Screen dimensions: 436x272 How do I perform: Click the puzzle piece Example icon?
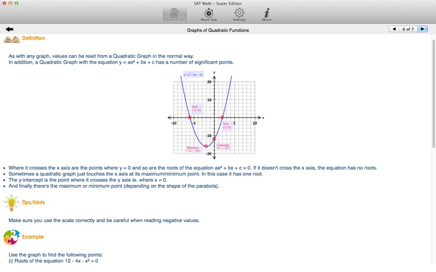tap(11, 237)
